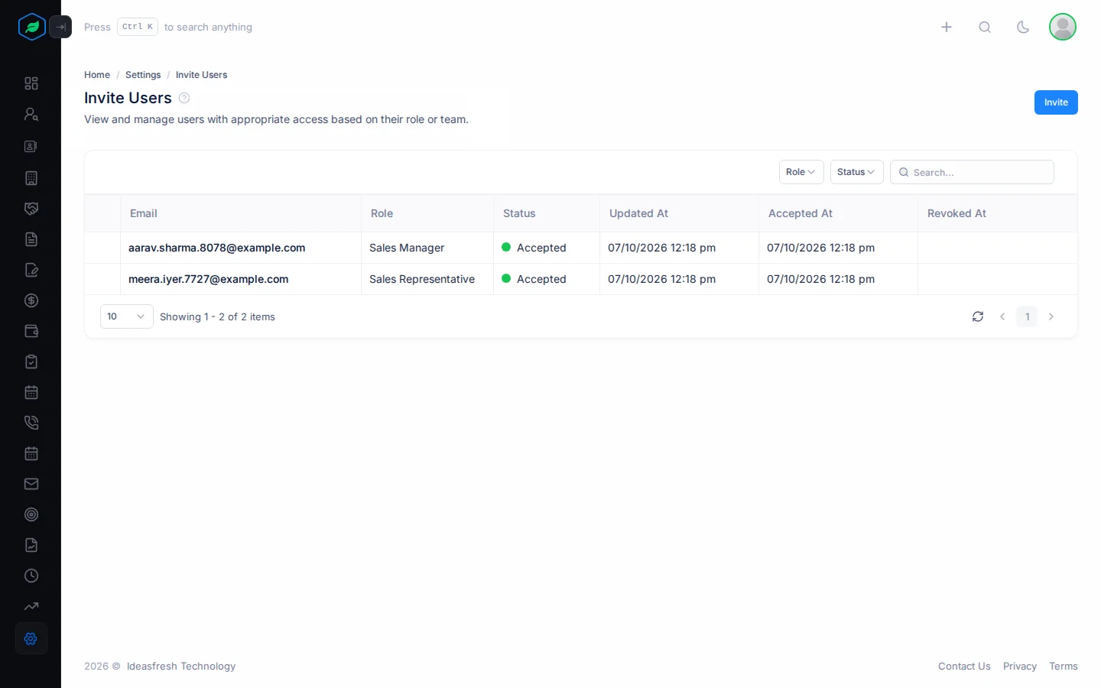Image resolution: width=1101 pixels, height=688 pixels.
Task: Open the phone calls icon in sidebar
Action: point(31,423)
